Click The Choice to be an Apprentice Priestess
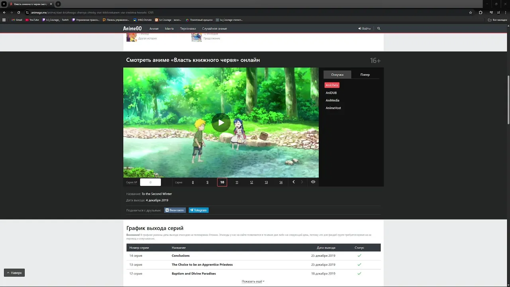The image size is (510, 287). [202, 265]
